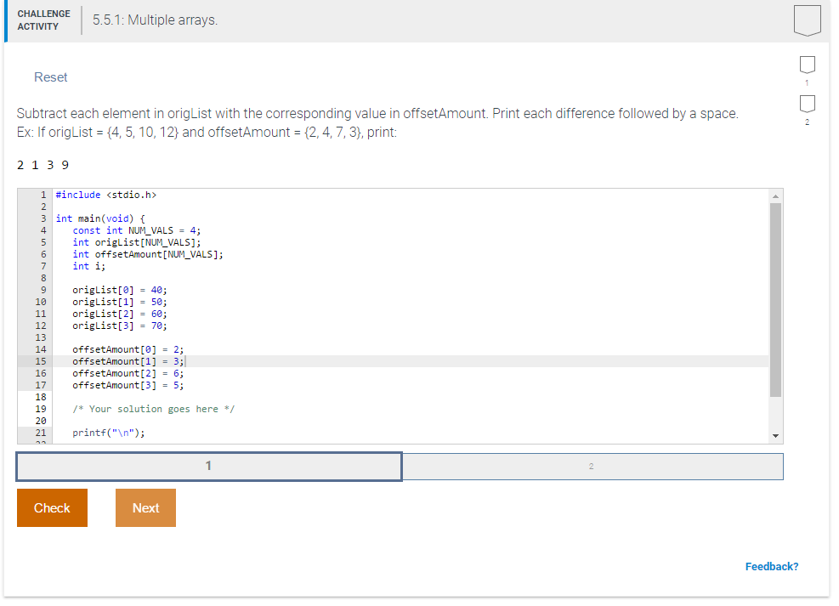Viewport: 839px width, 606px height.
Task: Click the example output '2 1 3 9'
Action: click(x=43, y=165)
